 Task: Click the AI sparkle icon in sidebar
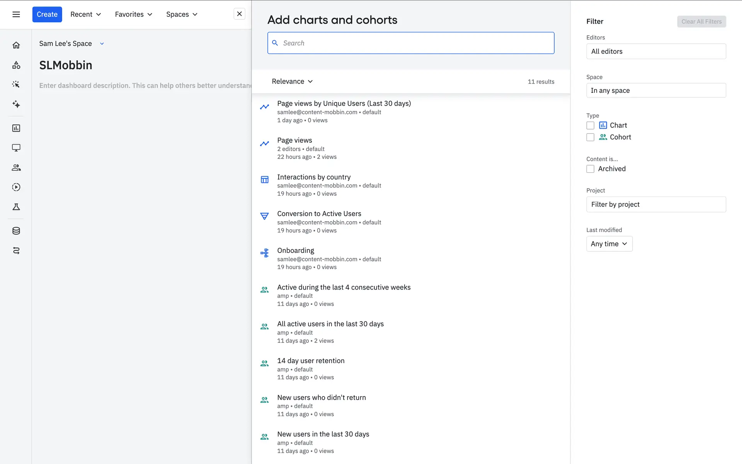16,104
